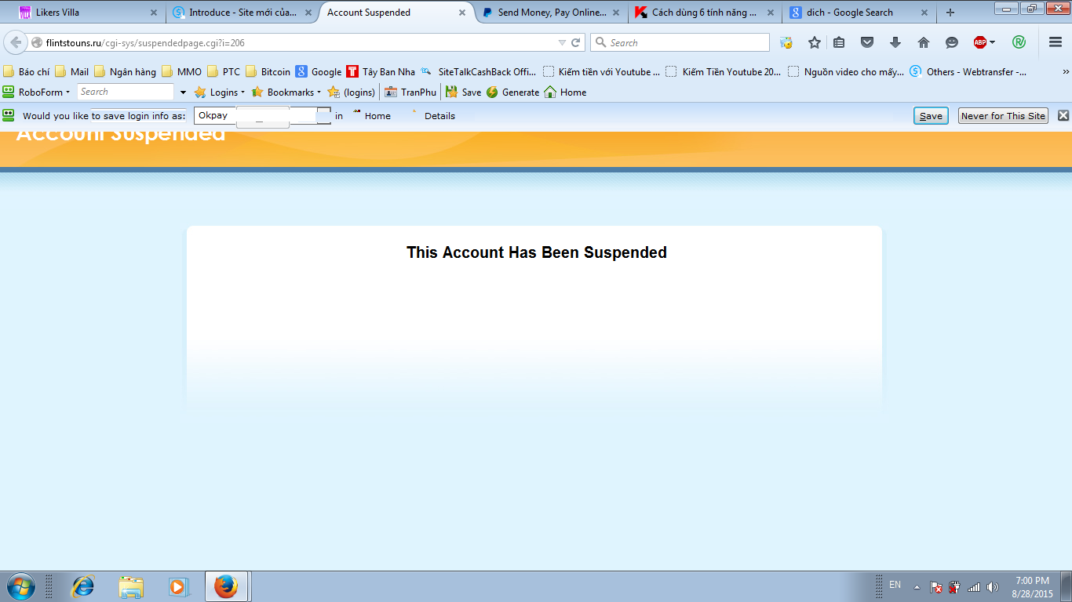Show bookmarks list icon in the toolbar
This screenshot has height=602, width=1072.
pyautogui.click(x=839, y=42)
